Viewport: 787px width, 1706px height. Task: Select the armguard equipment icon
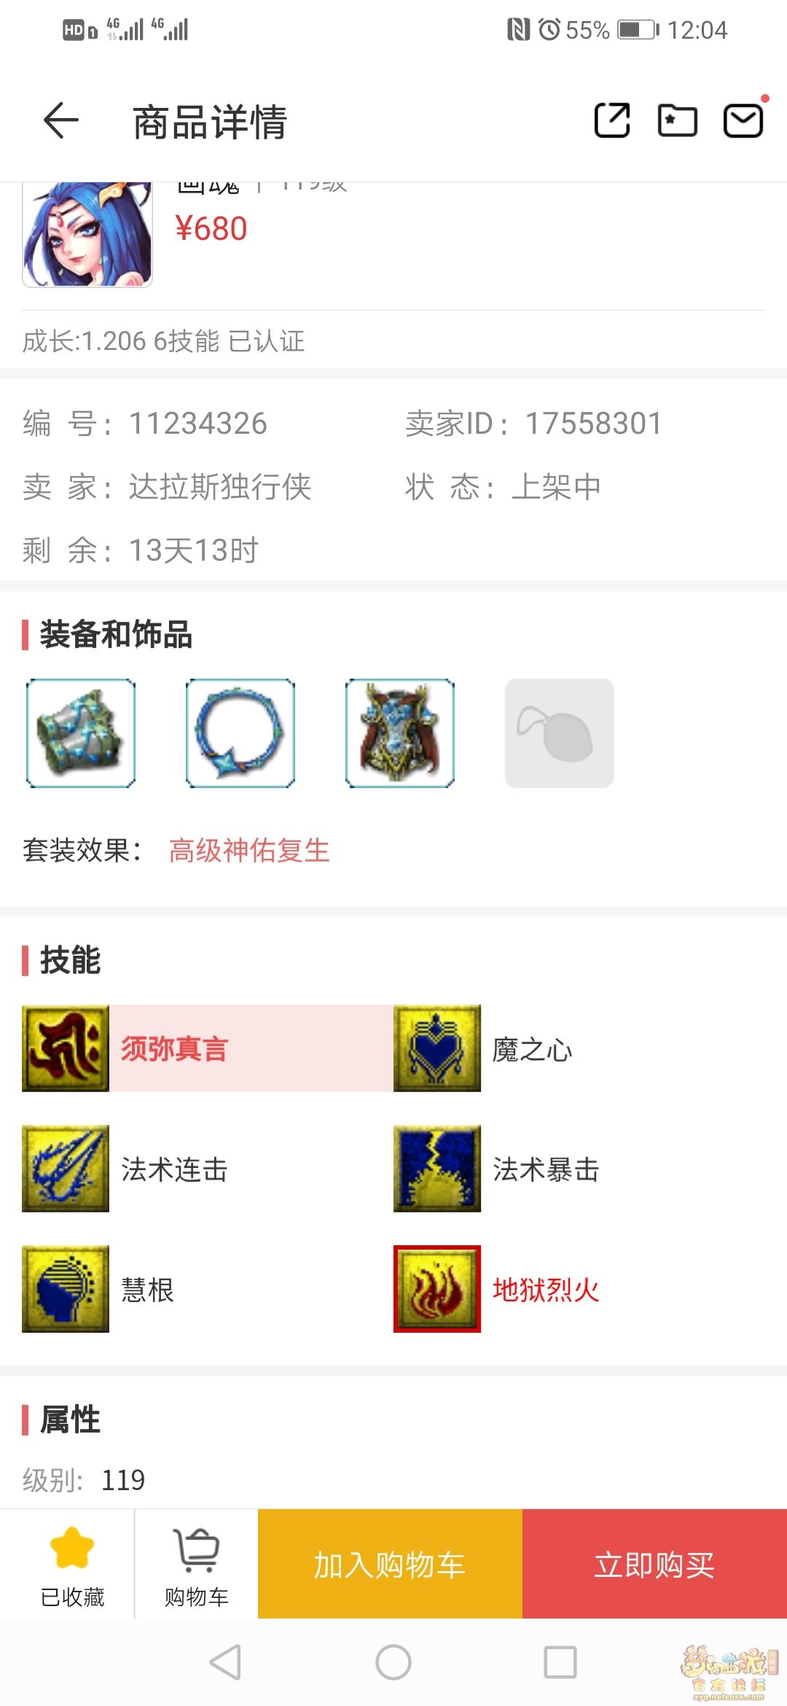[x=81, y=733]
